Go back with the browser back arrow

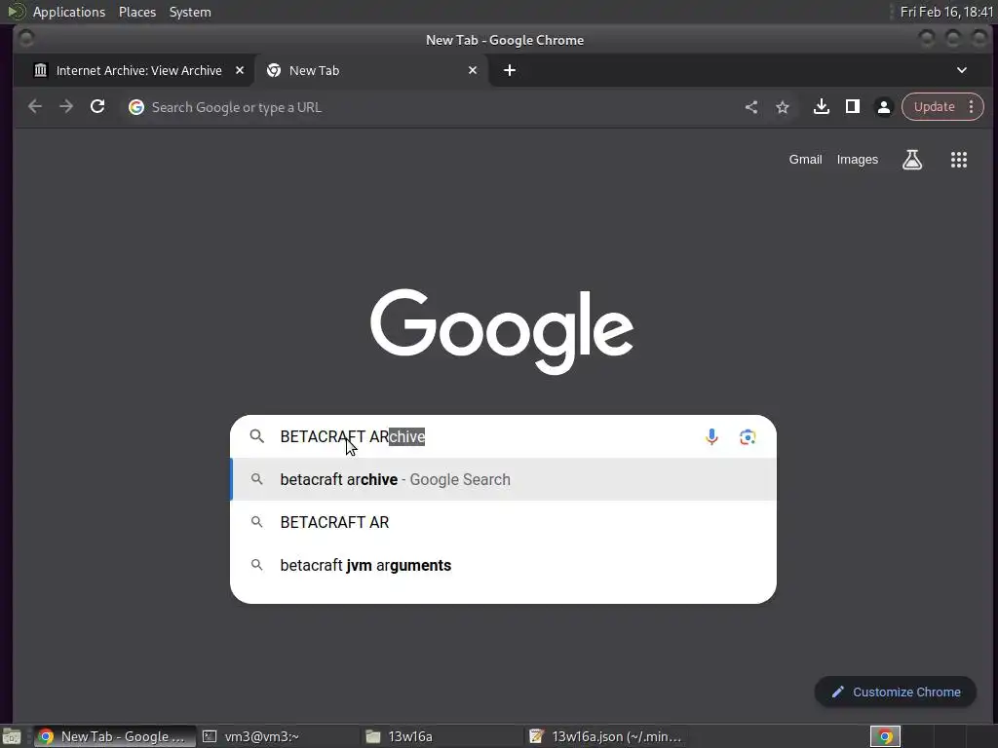coord(35,107)
